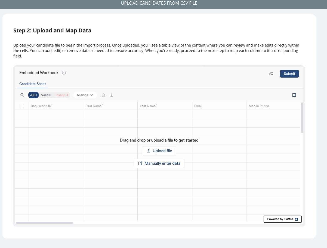
Task: Click the Embedded Workbook info icon
Action: tap(64, 73)
